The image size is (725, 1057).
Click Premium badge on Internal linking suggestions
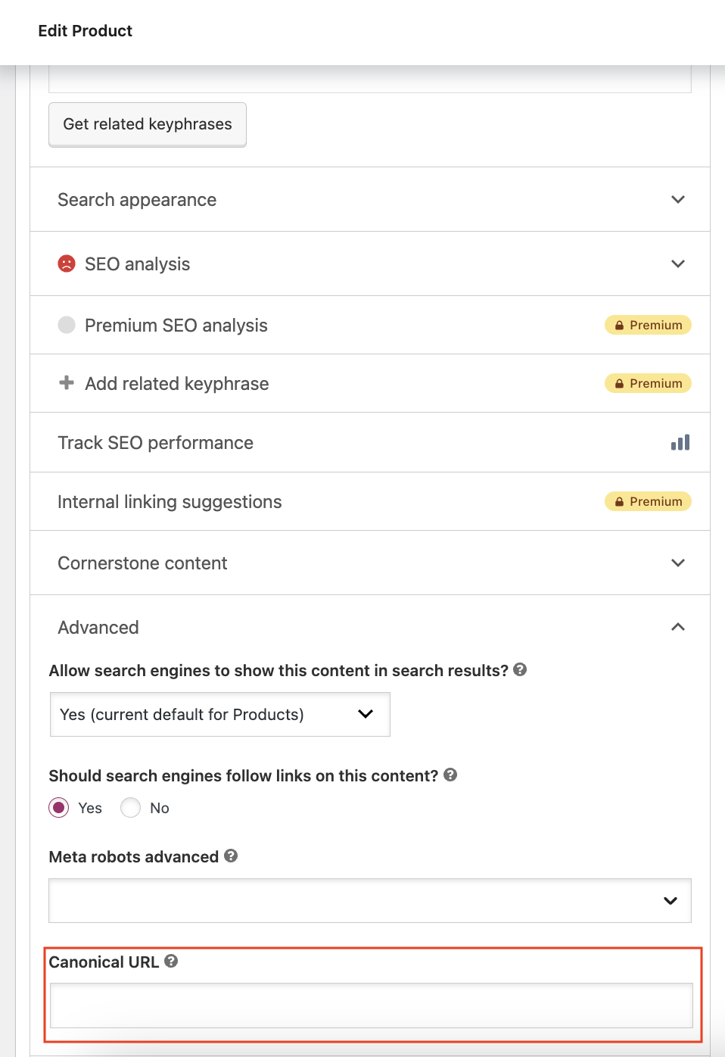pos(648,501)
